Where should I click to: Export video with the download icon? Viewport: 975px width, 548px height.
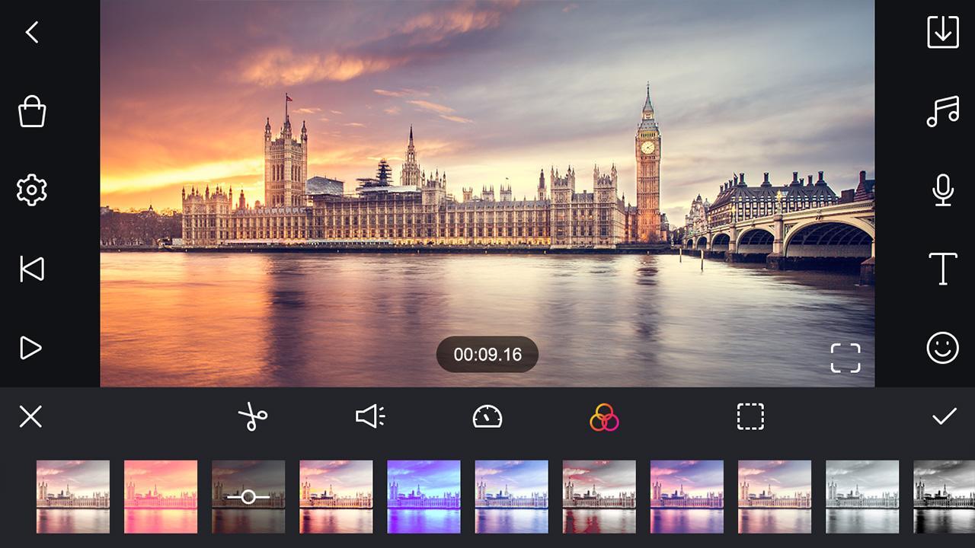[x=943, y=32]
